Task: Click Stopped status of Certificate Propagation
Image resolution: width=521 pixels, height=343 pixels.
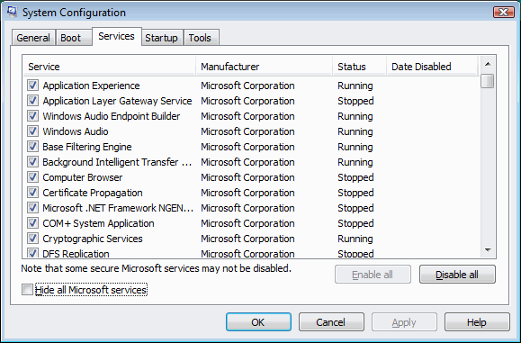Action: (355, 193)
